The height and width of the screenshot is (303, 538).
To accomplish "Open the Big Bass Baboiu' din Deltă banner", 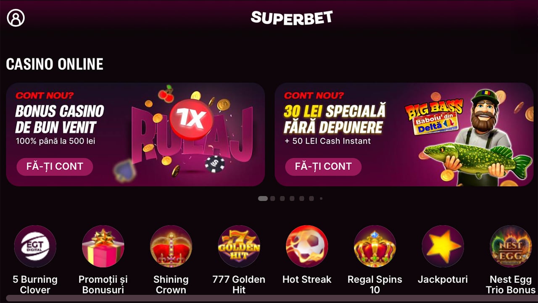I will [404, 134].
